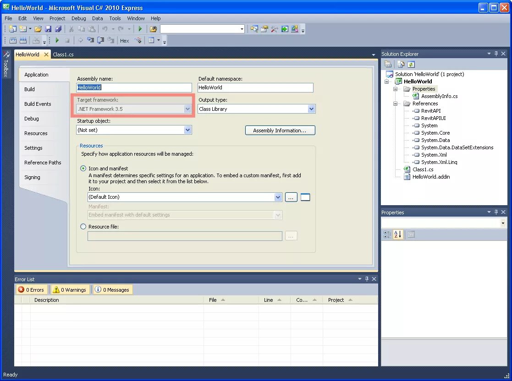Click the New Project toolbar icon

click(x=12, y=29)
